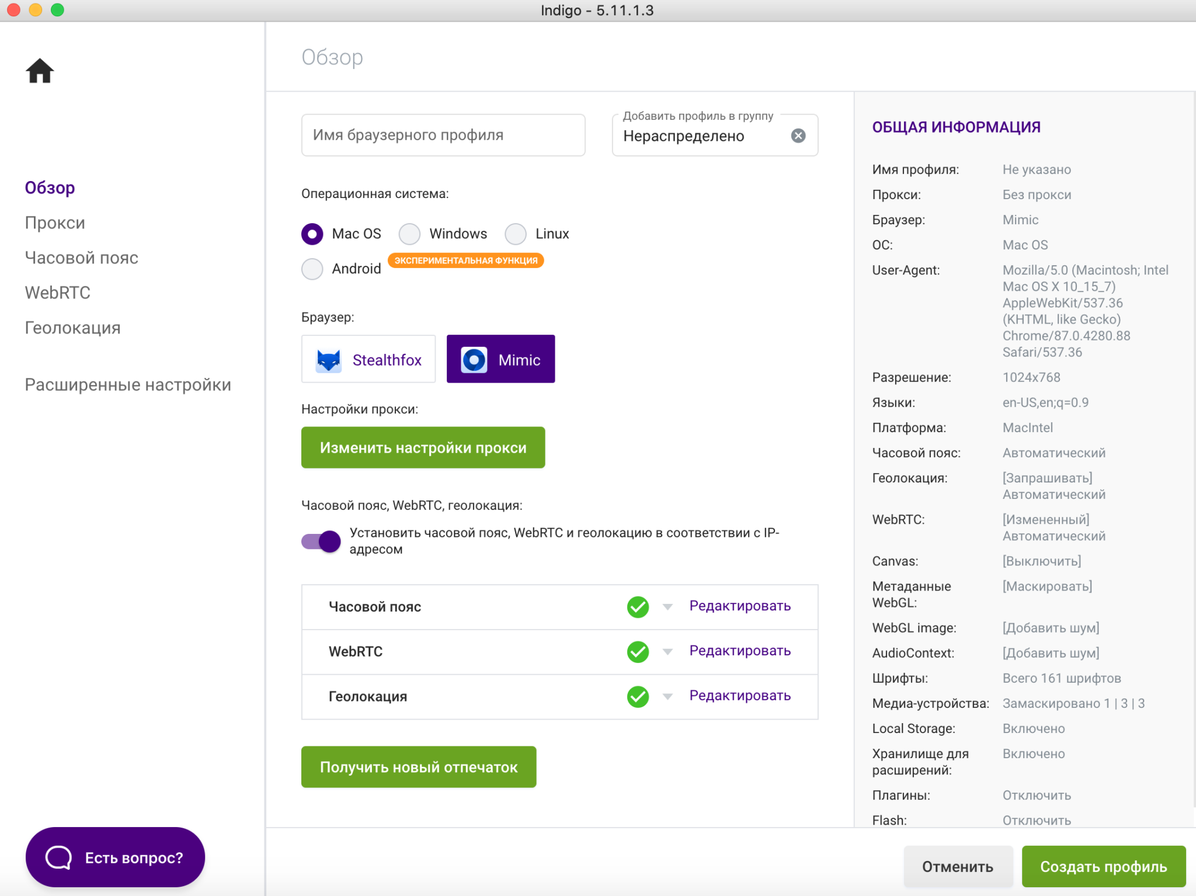Open Обзор section in sidebar
The width and height of the screenshot is (1196, 896).
pyautogui.click(x=50, y=187)
